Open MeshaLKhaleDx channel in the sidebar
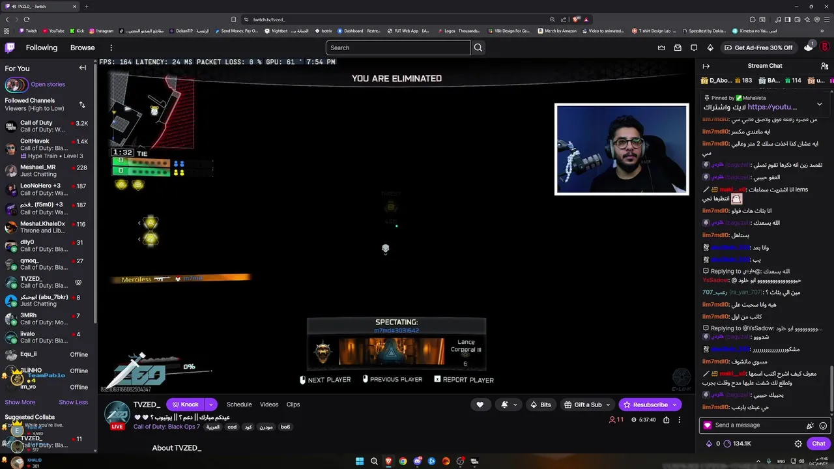This screenshot has width=834, height=469. click(x=48, y=227)
